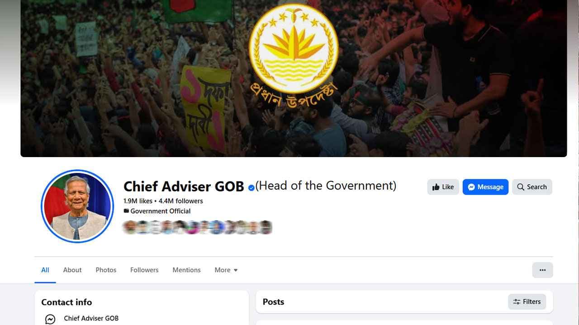The width and height of the screenshot is (579, 325).
Task: Open Chief Adviser GOB Messenger contact link
Action: (91, 318)
